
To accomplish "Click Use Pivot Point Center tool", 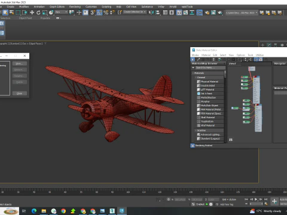I will pos(71,13).
